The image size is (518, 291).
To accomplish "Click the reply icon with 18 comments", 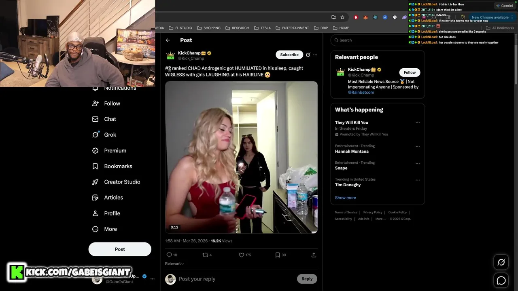I will pos(169,255).
